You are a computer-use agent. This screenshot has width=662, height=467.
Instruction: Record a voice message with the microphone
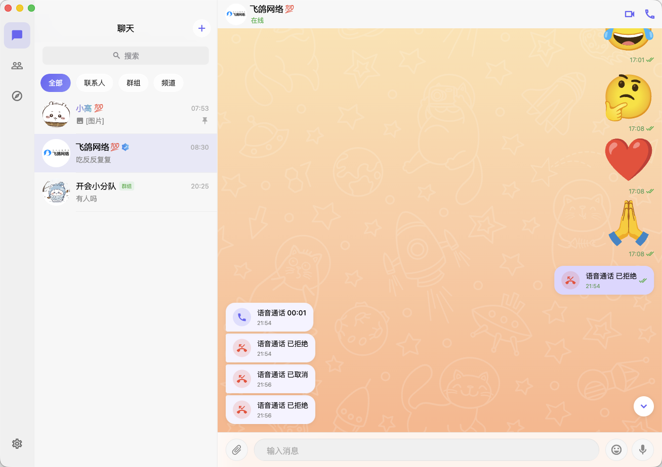point(643,449)
